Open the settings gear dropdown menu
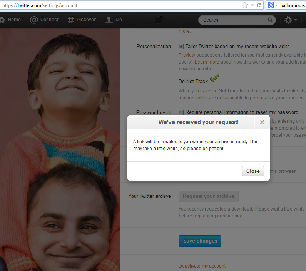306x271 pixels. point(290,20)
